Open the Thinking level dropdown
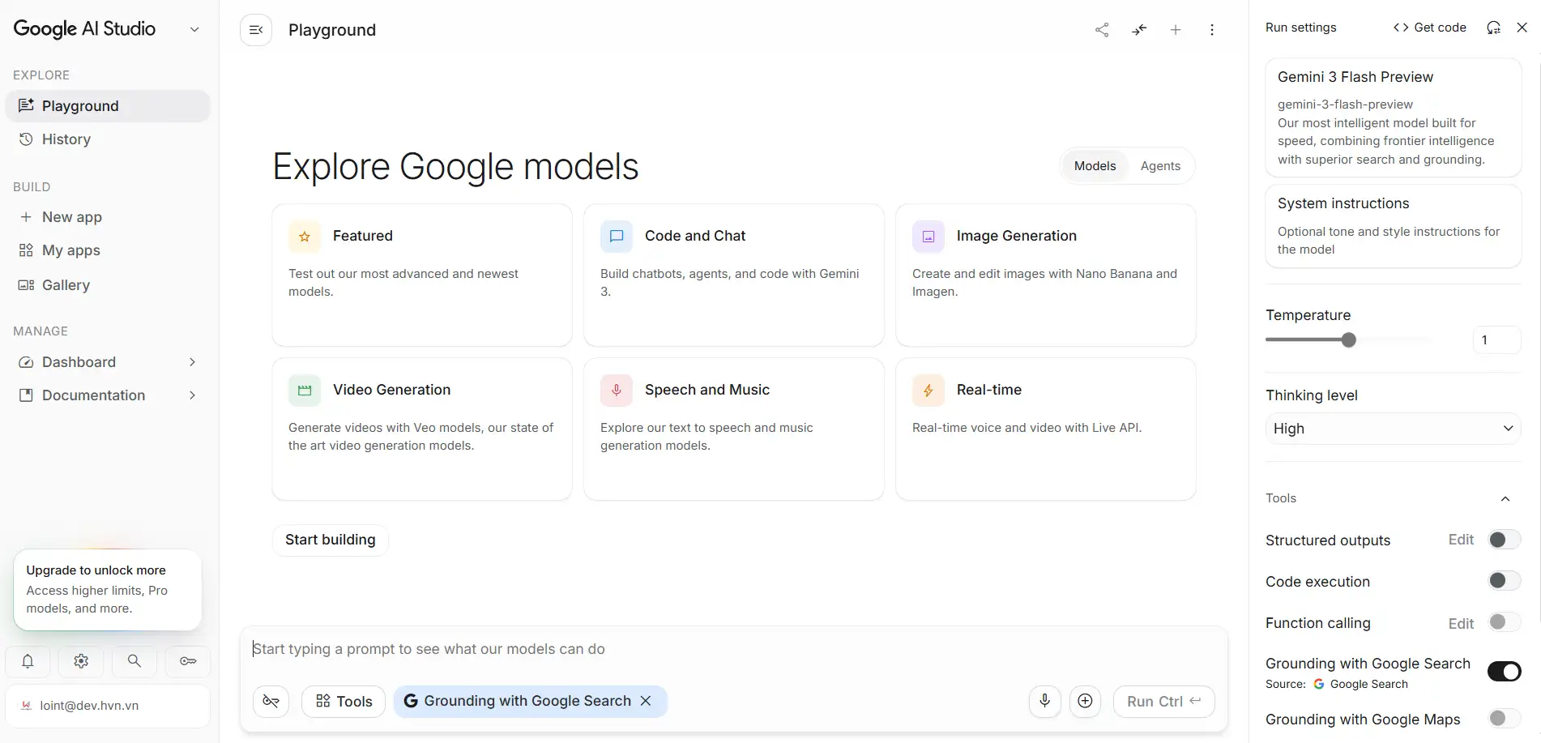Viewport: 1541px width, 743px height. coord(1393,429)
